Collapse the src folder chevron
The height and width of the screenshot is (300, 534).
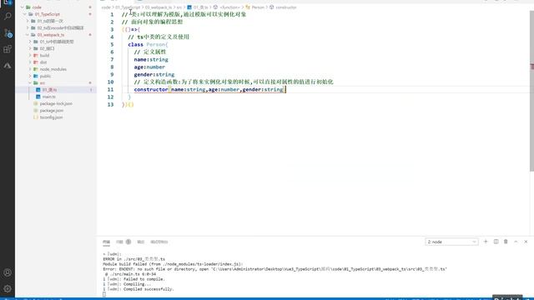[30, 83]
